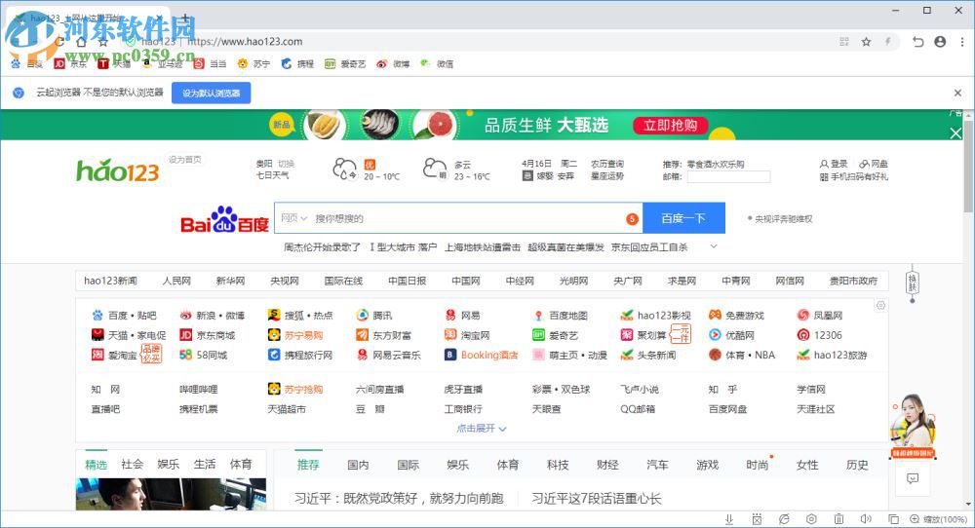Open the news thumbnail image in left panel
This screenshot has height=528, width=975.
[171, 495]
